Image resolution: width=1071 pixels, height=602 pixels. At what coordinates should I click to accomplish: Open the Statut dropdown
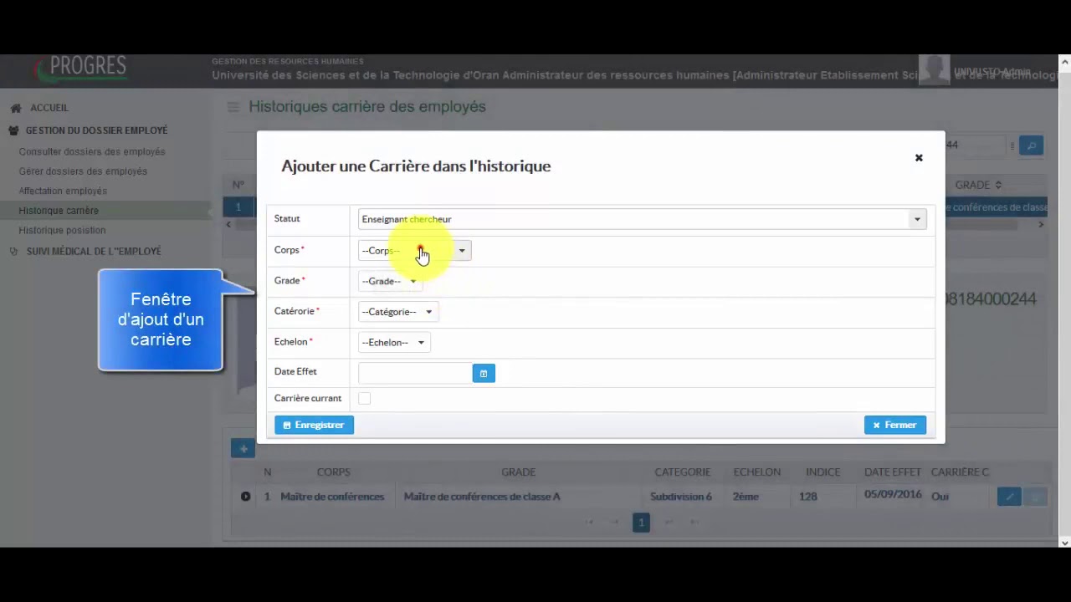[x=642, y=219]
